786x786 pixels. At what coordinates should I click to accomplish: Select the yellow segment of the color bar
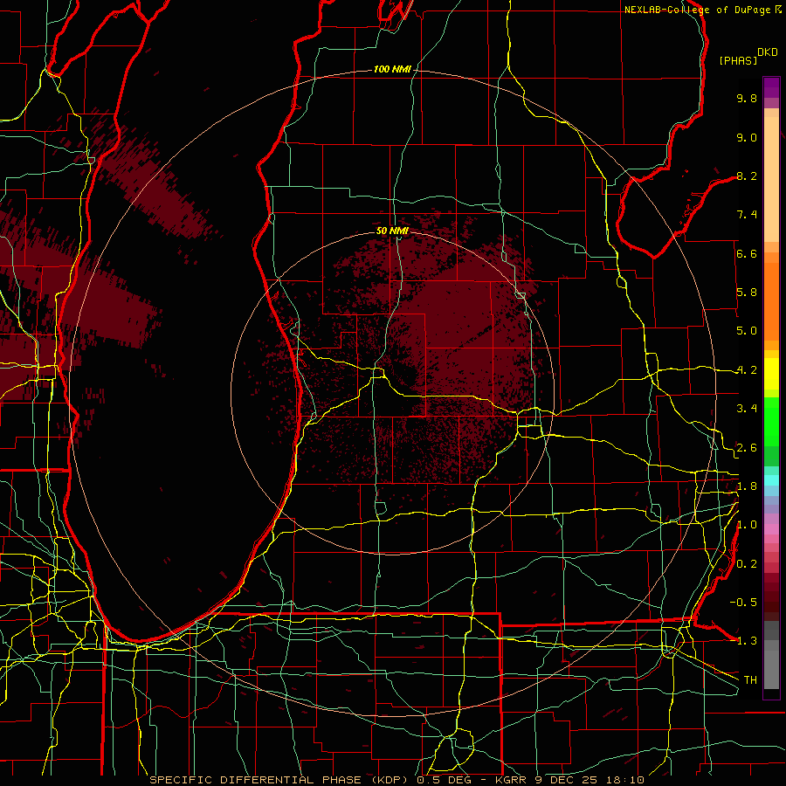pyautogui.click(x=771, y=374)
